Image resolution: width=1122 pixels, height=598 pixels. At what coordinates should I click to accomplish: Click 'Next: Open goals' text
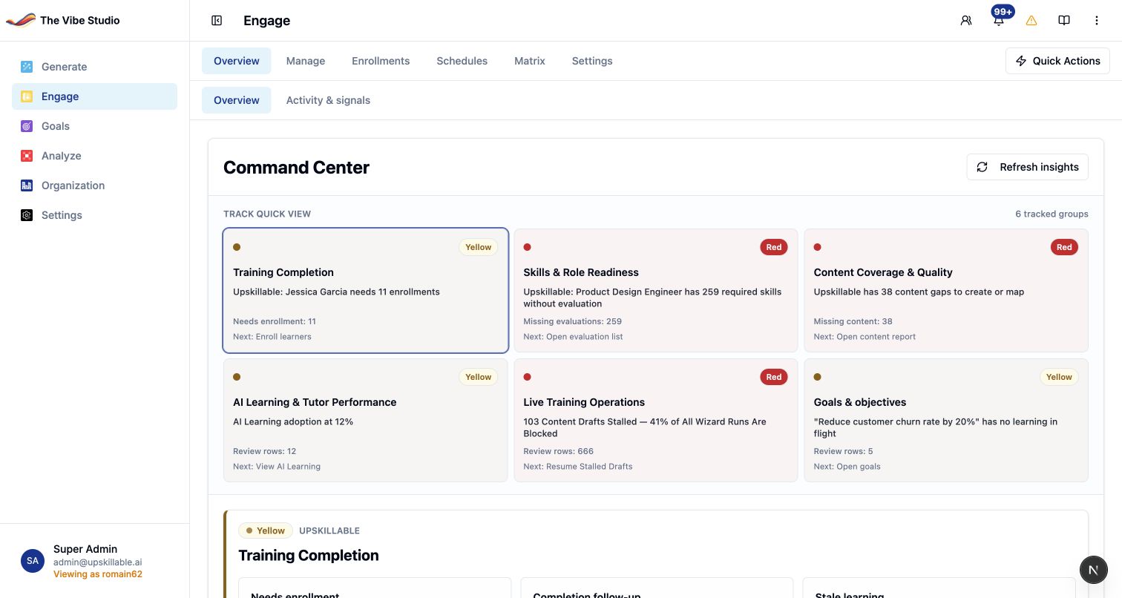[847, 467]
